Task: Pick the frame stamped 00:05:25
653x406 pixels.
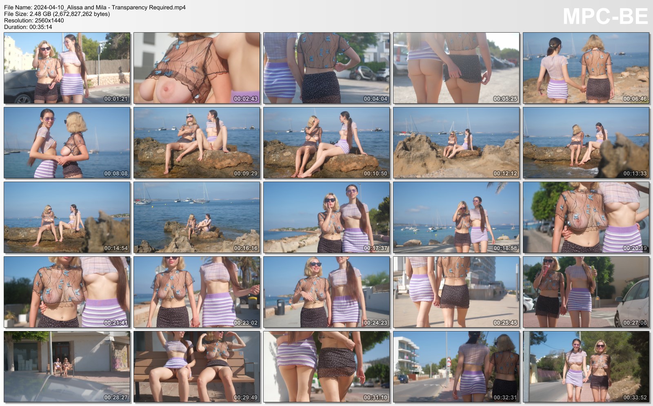Action: (x=456, y=68)
